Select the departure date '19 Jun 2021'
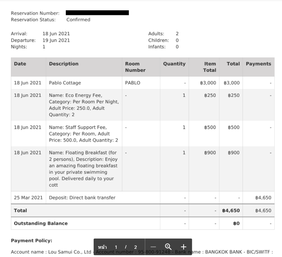 click(56, 40)
